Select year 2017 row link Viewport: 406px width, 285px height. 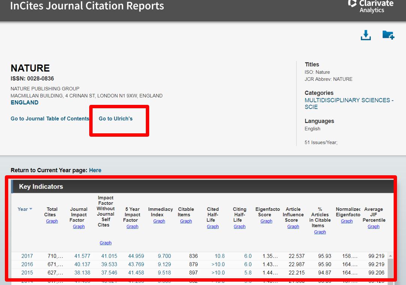[27, 256]
